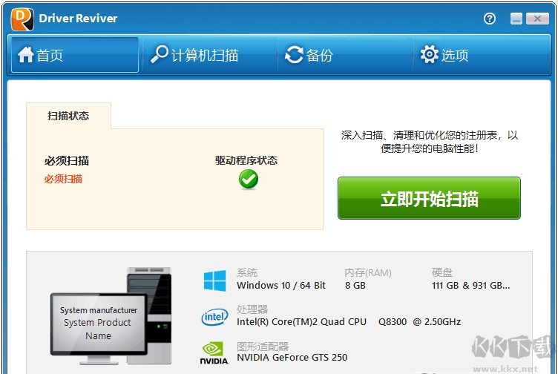
Task: Click the Windows logo icon
Action: coord(214,280)
